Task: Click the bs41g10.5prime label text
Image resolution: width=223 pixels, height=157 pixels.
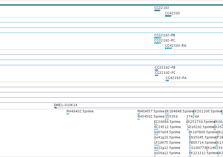Action: point(167,137)
